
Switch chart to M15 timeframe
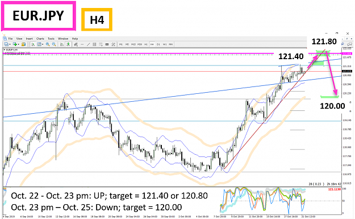pos(133,44)
